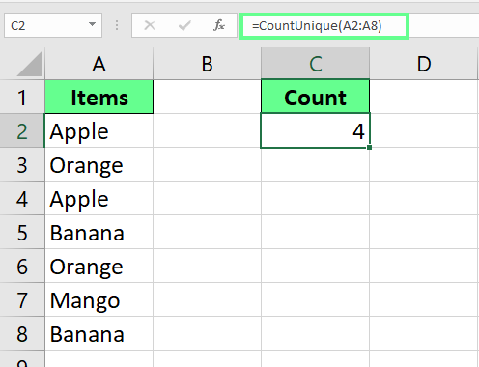The height and width of the screenshot is (367, 479).
Task: Open the Insert Function fx icon
Action: 219,25
